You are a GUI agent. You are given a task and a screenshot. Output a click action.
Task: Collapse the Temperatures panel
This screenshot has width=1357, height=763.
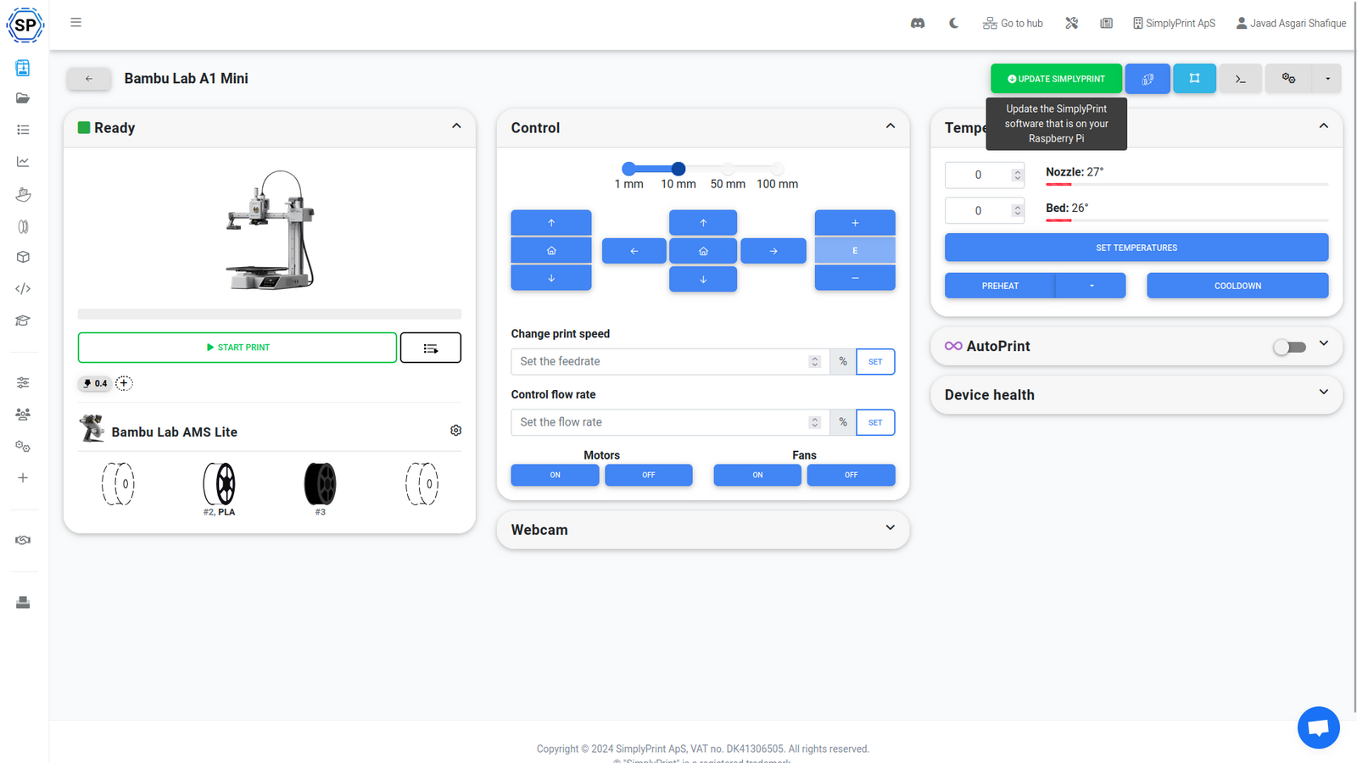click(1324, 126)
